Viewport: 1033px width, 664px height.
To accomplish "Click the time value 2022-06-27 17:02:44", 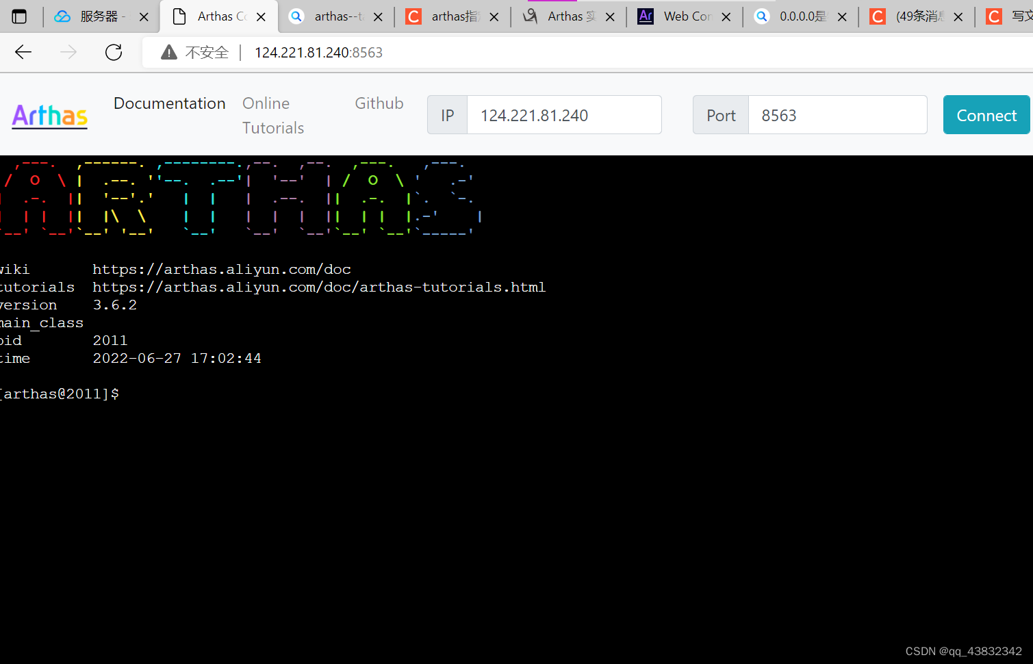I will (x=177, y=358).
